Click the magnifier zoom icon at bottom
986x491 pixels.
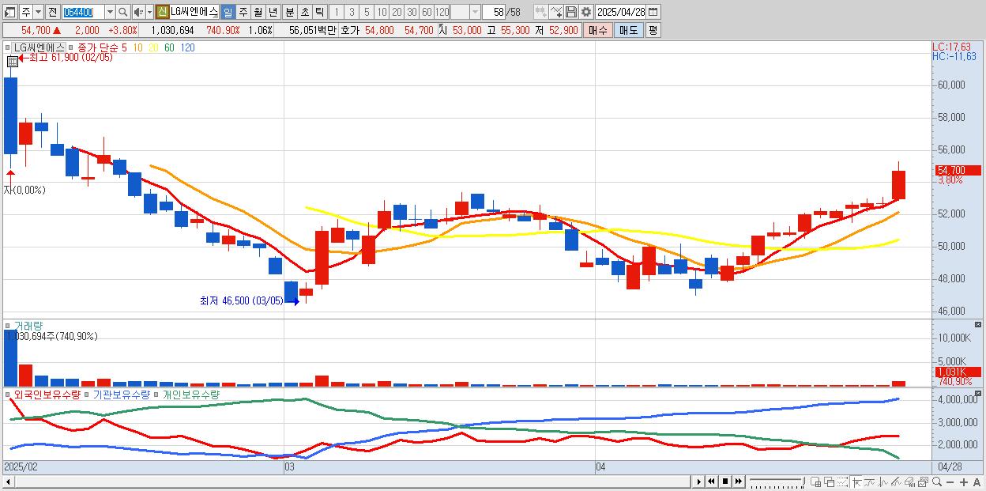[937, 482]
